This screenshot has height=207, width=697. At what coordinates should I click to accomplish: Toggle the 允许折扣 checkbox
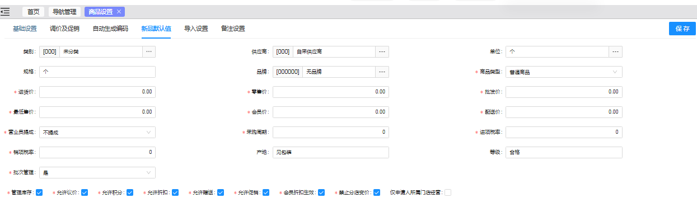coord(175,192)
